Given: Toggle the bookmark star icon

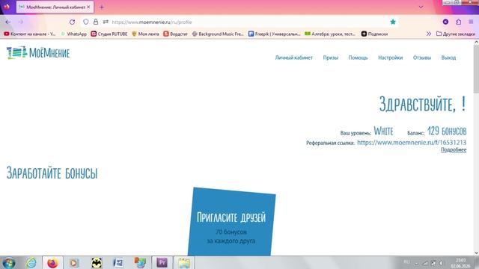Looking at the screenshot, I should point(393,22).
